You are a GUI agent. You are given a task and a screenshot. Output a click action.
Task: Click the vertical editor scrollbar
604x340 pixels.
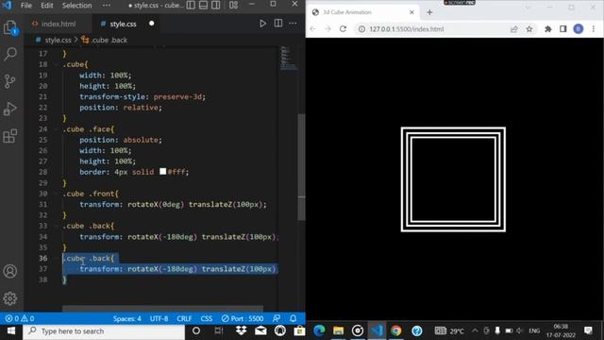(301, 166)
